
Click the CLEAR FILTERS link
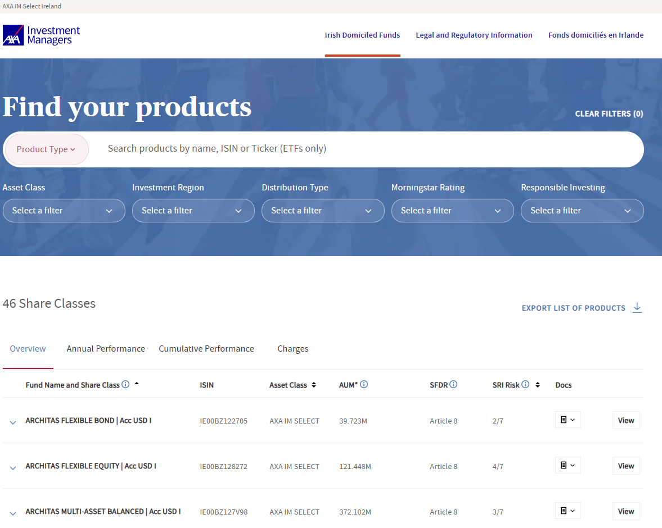(609, 113)
